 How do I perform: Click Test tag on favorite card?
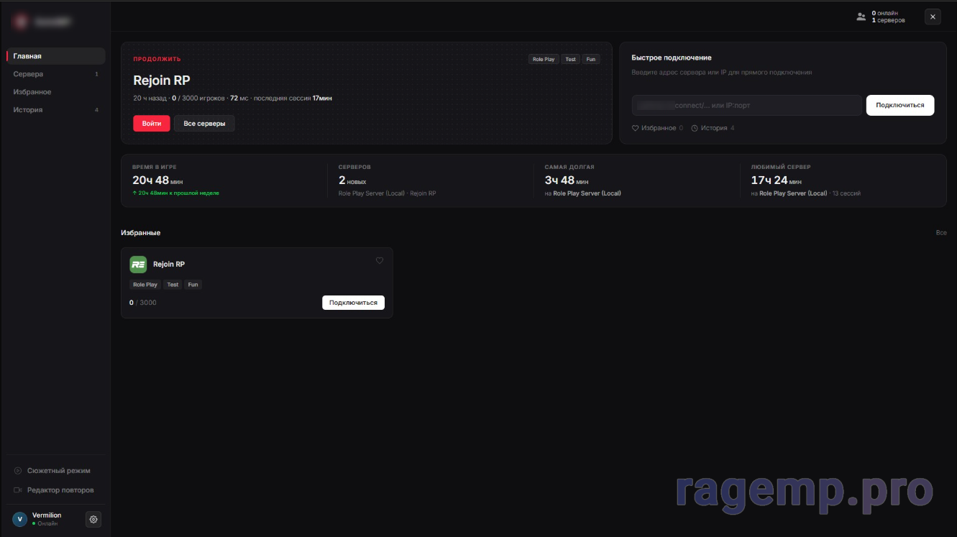[x=173, y=285]
